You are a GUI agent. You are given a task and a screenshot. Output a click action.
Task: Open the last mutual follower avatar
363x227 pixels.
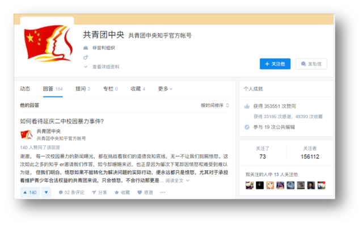[x=322, y=185]
